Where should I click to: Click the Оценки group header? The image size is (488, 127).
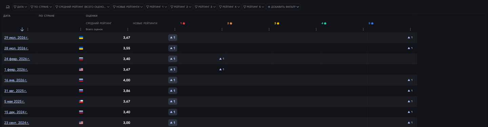[91, 16]
